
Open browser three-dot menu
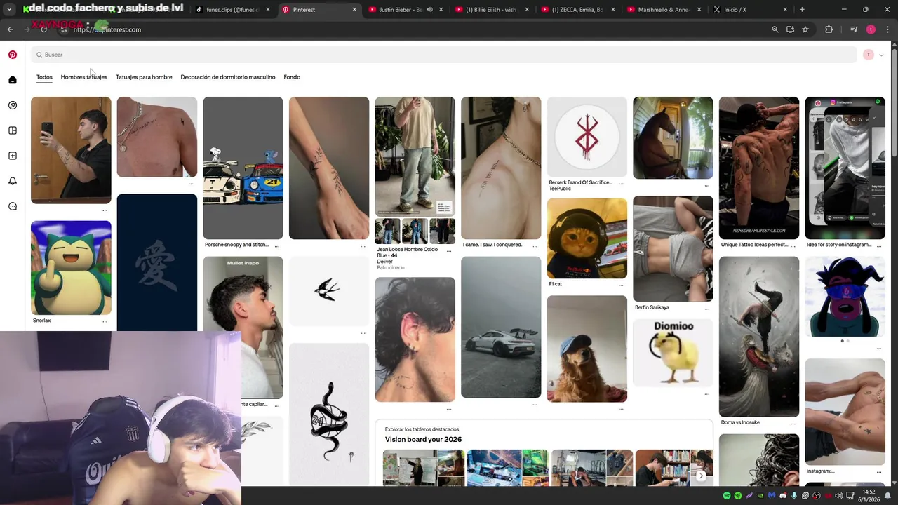pos(888,29)
